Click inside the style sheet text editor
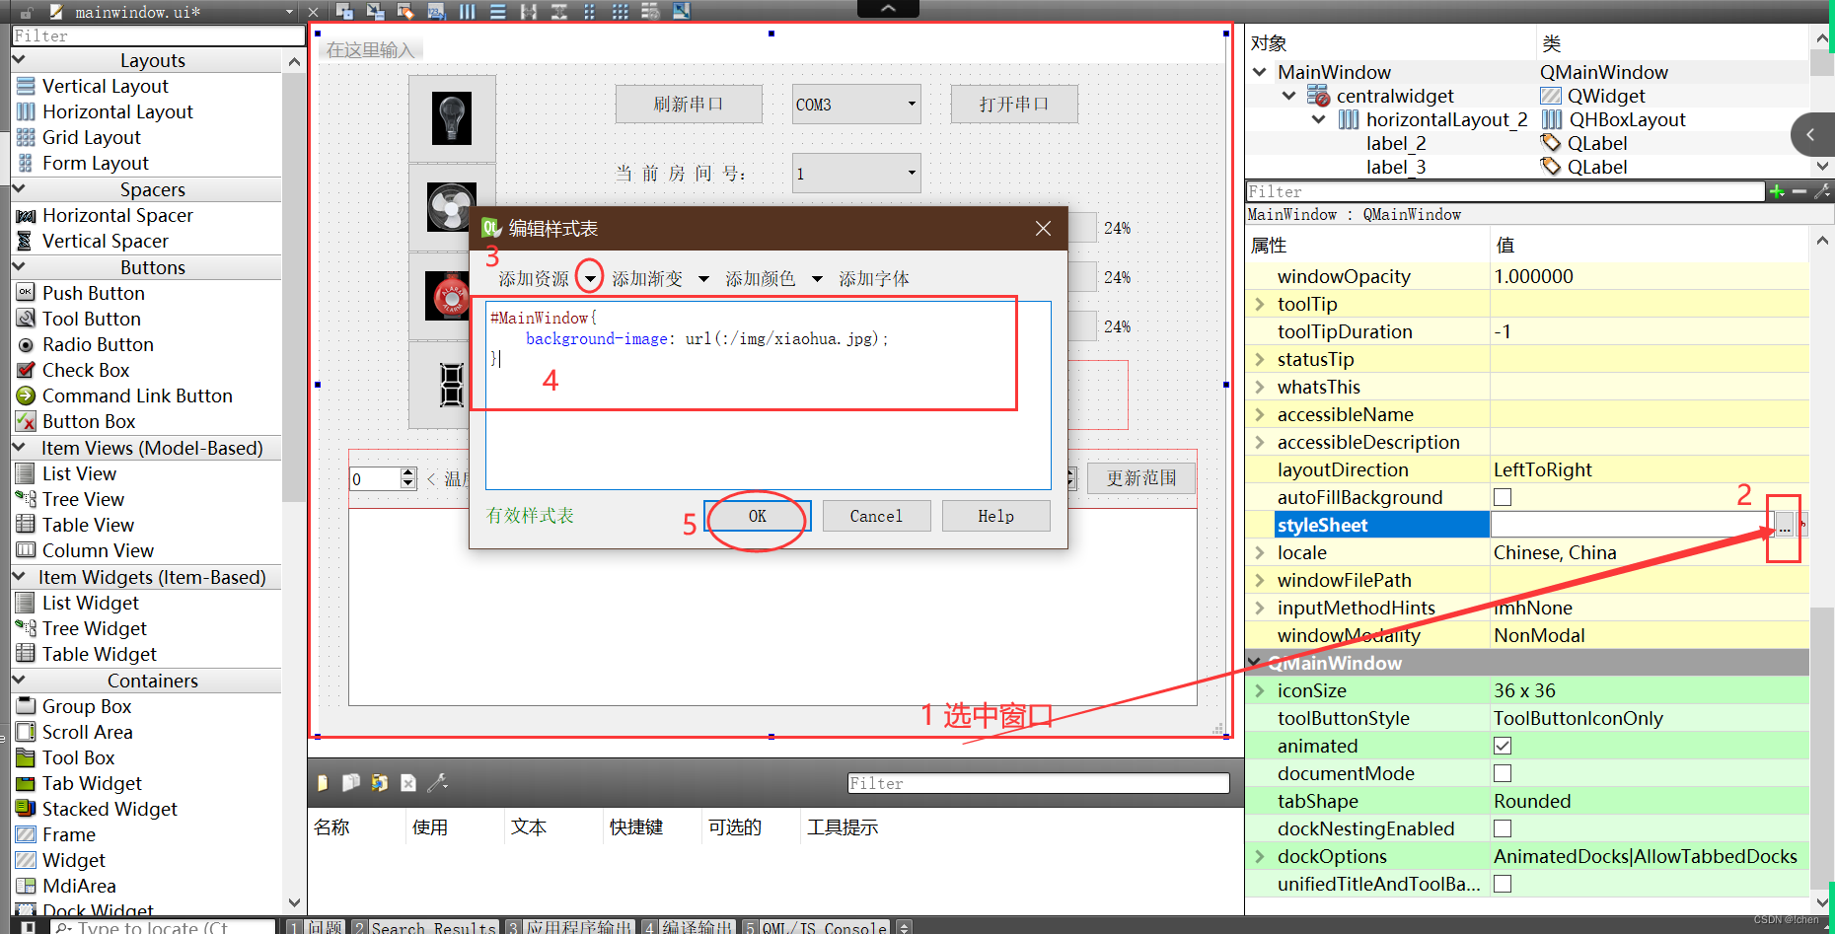 [x=768, y=395]
